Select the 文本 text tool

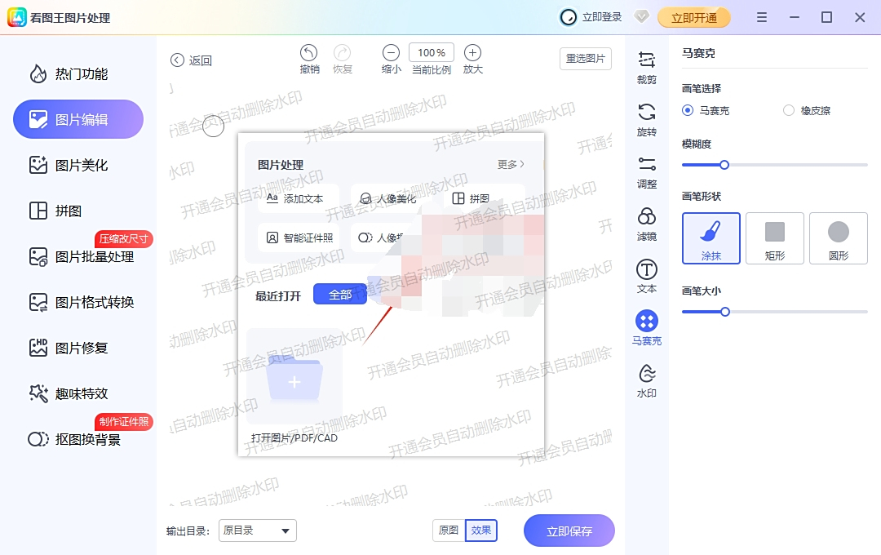pyautogui.click(x=647, y=277)
